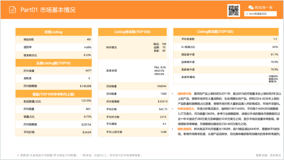This screenshot has width=284, height=160.
Task: Click the '品牌集中度' row label
Action: point(188,62)
